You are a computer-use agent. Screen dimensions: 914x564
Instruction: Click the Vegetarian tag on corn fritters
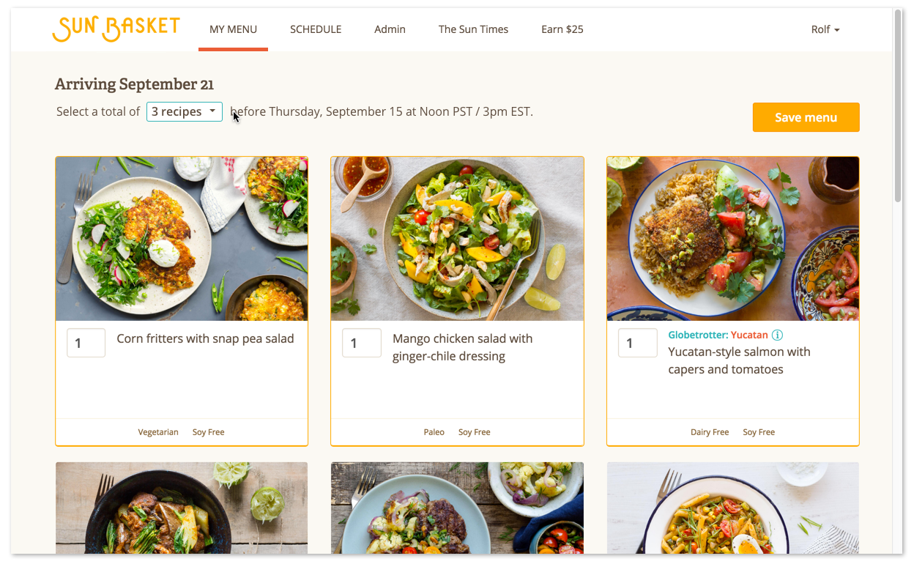[158, 432]
